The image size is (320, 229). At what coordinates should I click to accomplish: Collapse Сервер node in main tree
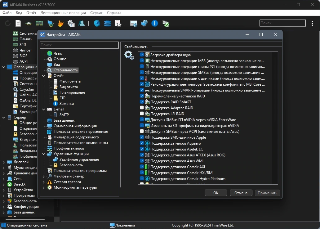tap(3, 118)
